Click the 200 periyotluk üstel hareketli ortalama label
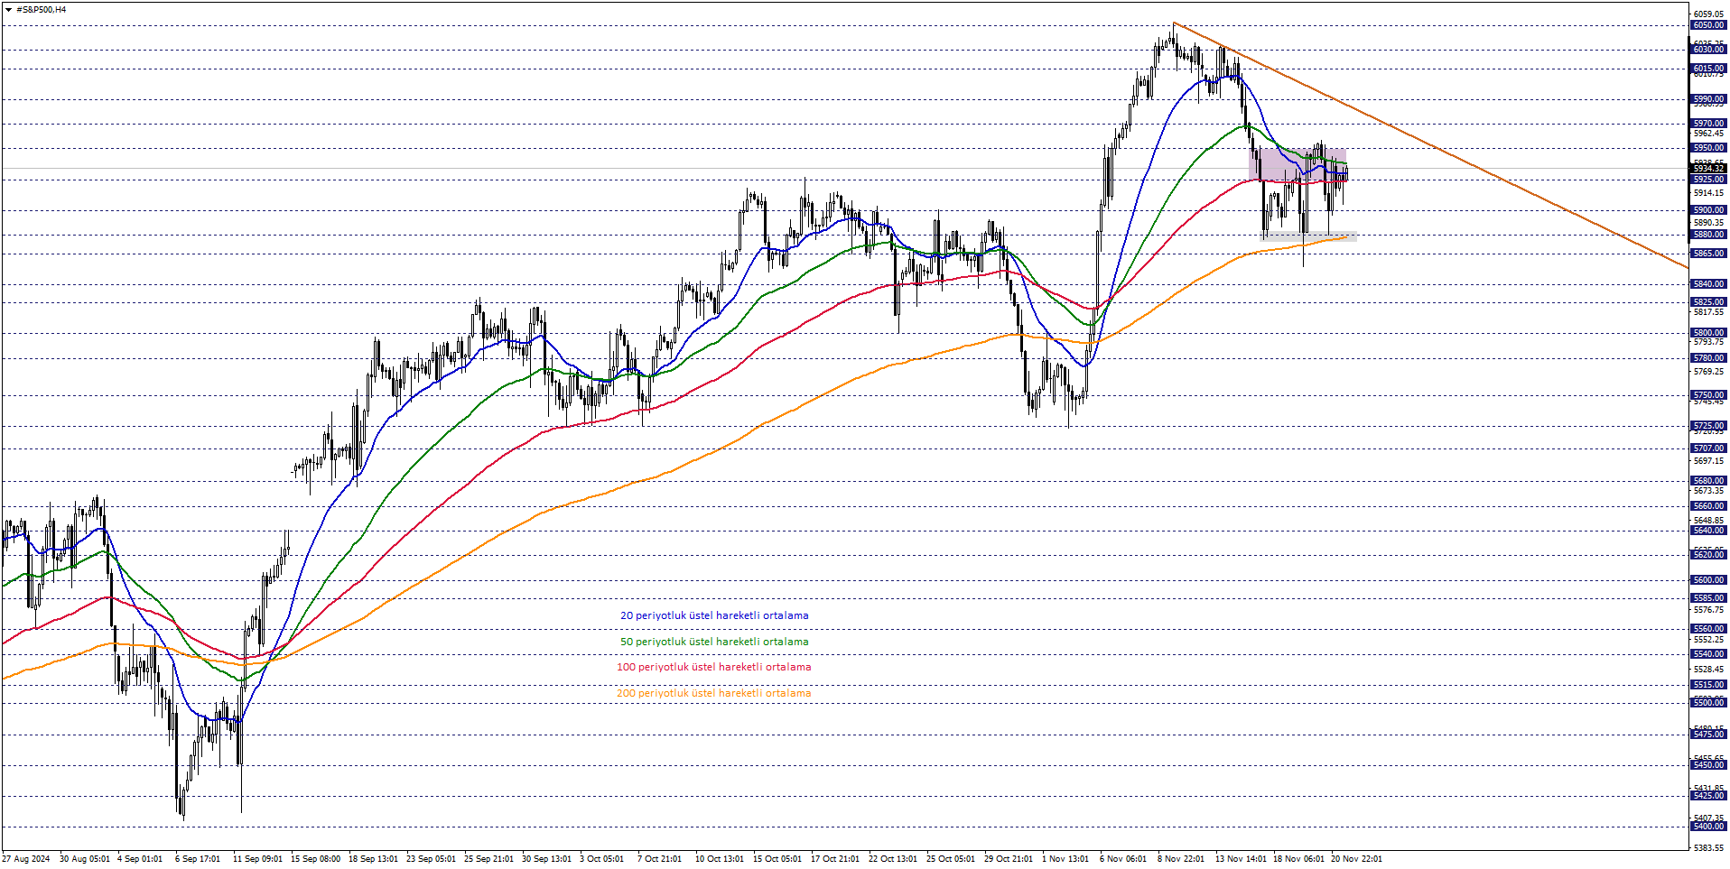The width and height of the screenshot is (1730, 869). coord(713,693)
